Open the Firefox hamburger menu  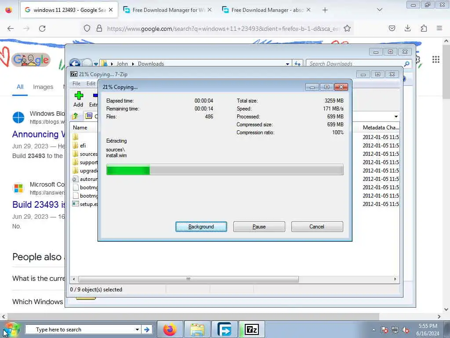click(439, 28)
